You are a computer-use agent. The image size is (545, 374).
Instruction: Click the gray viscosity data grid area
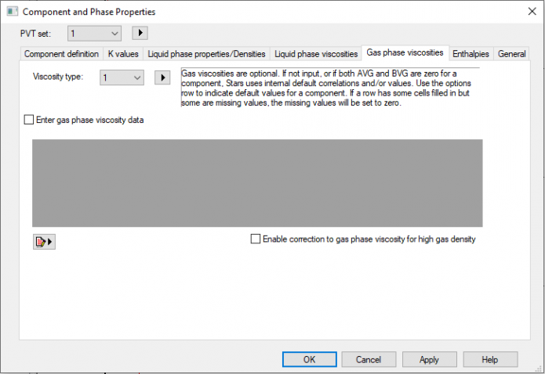click(x=257, y=183)
